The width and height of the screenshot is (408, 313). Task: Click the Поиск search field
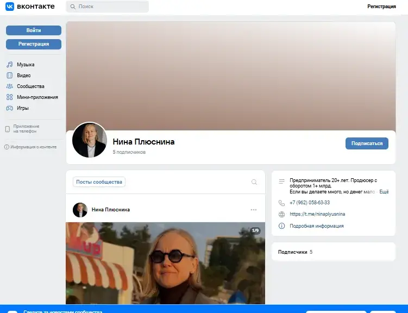107,7
